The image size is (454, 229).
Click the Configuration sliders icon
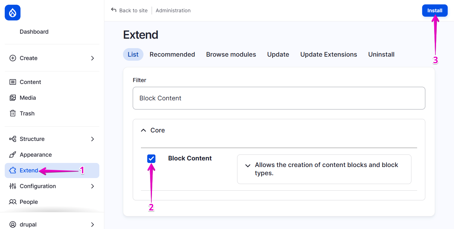pyautogui.click(x=13, y=186)
